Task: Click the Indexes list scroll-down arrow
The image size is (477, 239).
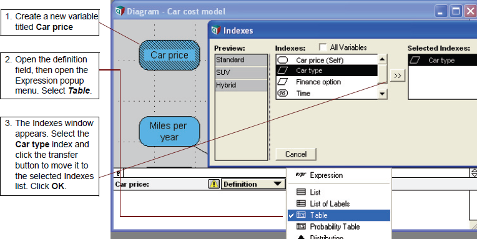Action: [x=382, y=94]
